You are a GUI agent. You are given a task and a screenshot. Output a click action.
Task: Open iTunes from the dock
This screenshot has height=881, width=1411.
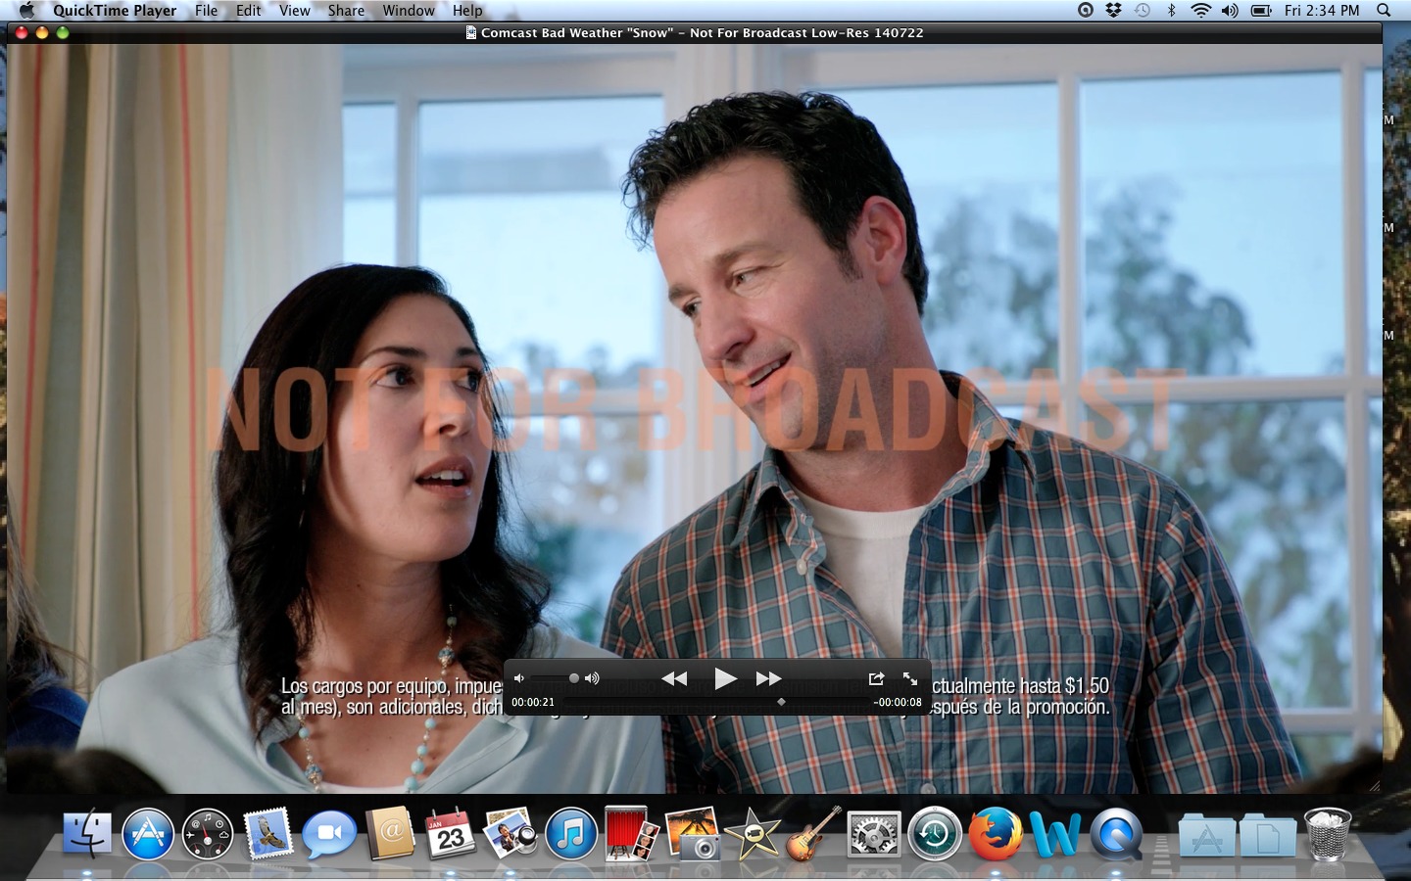[570, 835]
